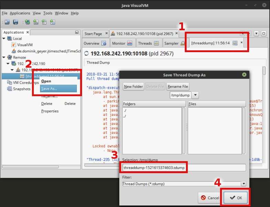Screen dimensions: 270x207
Task: Choose Save As... in the context menu
Action: pos(49,88)
